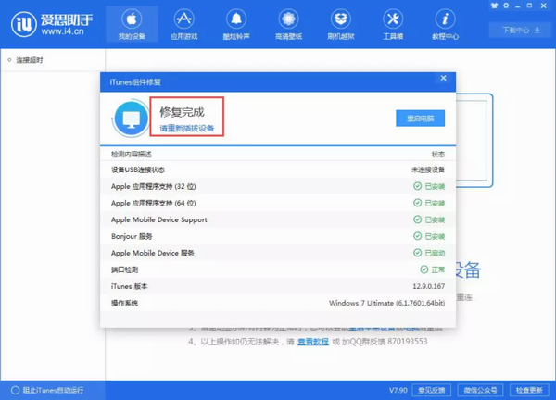Viewport: 556px width, 400px height.
Task: Click check icon for Apple Mobile Device Support
Action: (417, 219)
